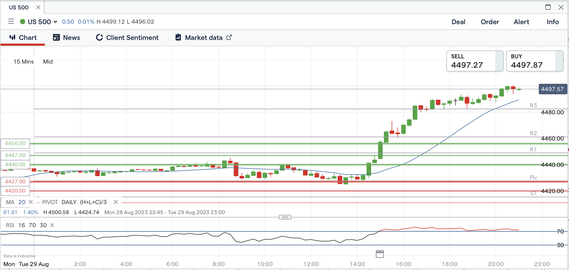Open the Client Sentiment tab
569x270 pixels.
pyautogui.click(x=127, y=38)
